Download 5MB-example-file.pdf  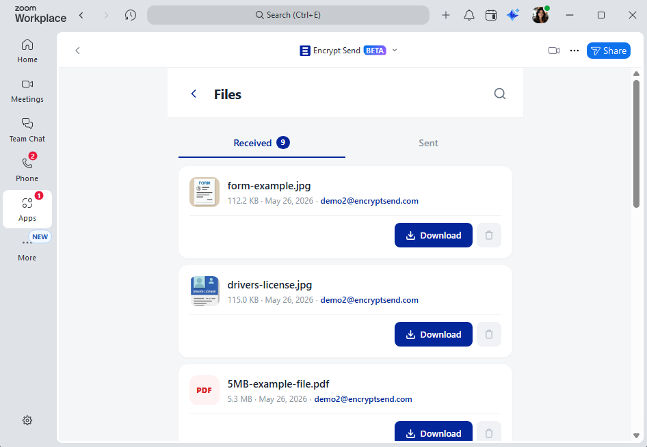[x=433, y=432]
